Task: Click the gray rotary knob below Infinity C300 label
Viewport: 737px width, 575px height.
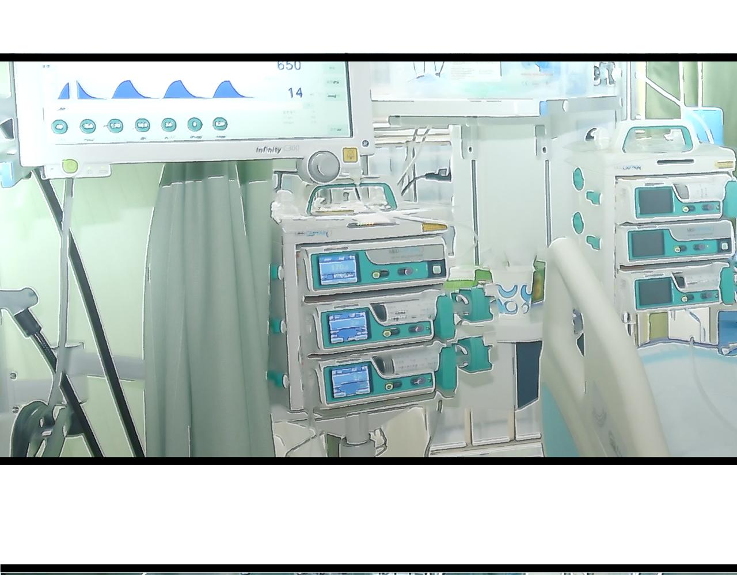Action: click(323, 166)
